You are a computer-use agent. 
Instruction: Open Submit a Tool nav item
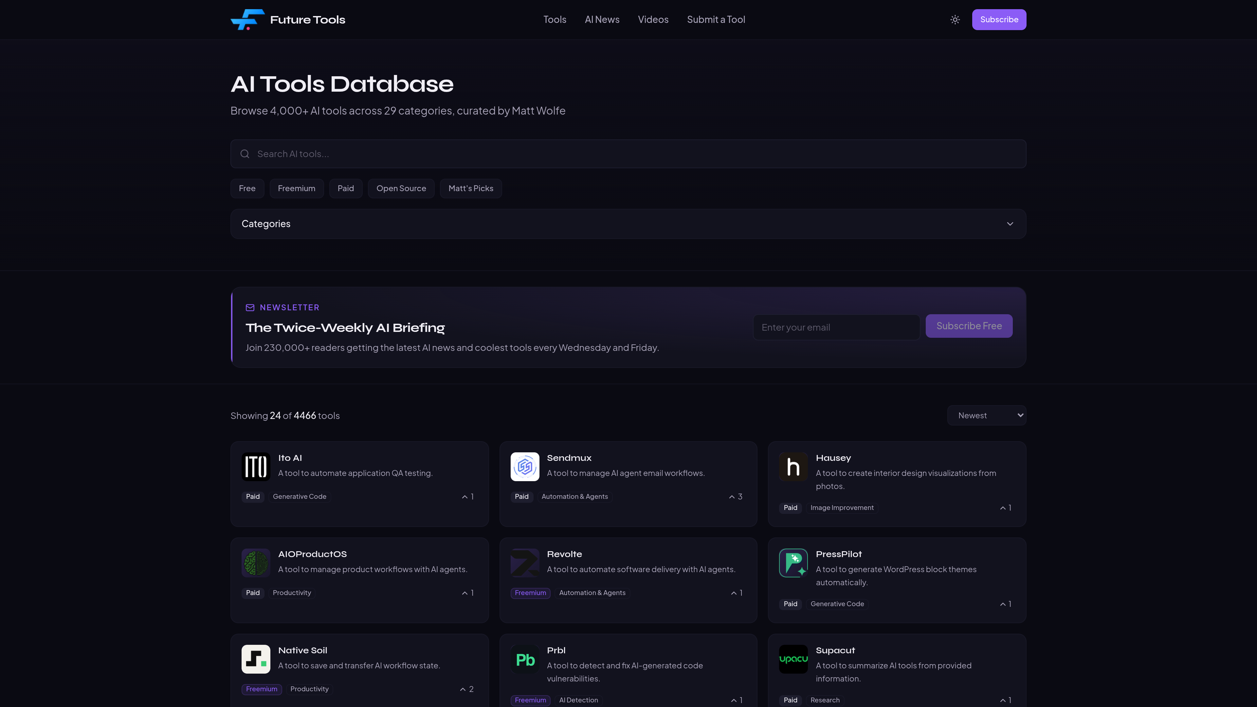(x=716, y=20)
